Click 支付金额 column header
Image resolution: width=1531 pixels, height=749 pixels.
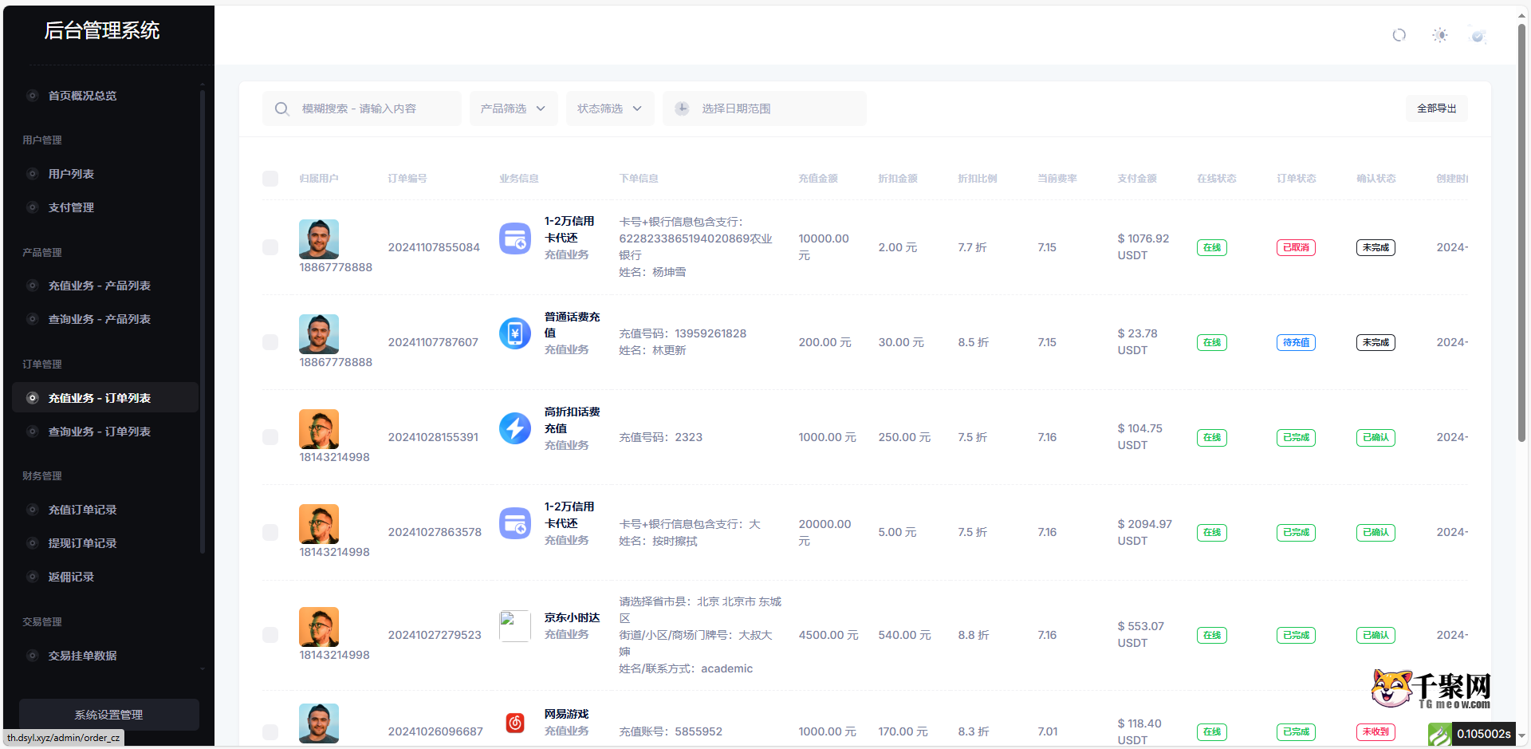point(1137,179)
